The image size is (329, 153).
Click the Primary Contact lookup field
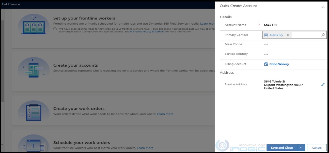[x=294, y=35]
